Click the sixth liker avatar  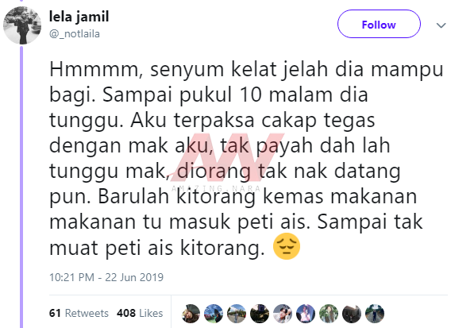[x=306, y=314]
